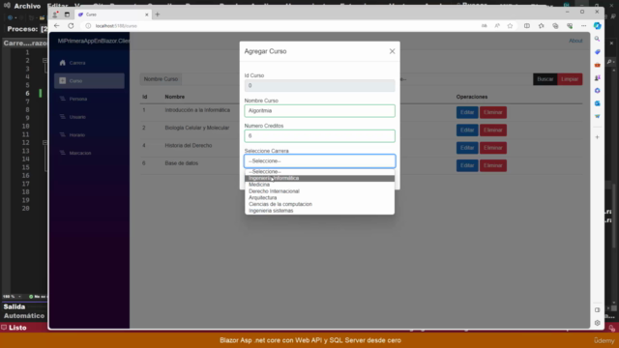Image resolution: width=619 pixels, height=348 pixels.
Task: View site information icon in address bar
Action: point(88,26)
